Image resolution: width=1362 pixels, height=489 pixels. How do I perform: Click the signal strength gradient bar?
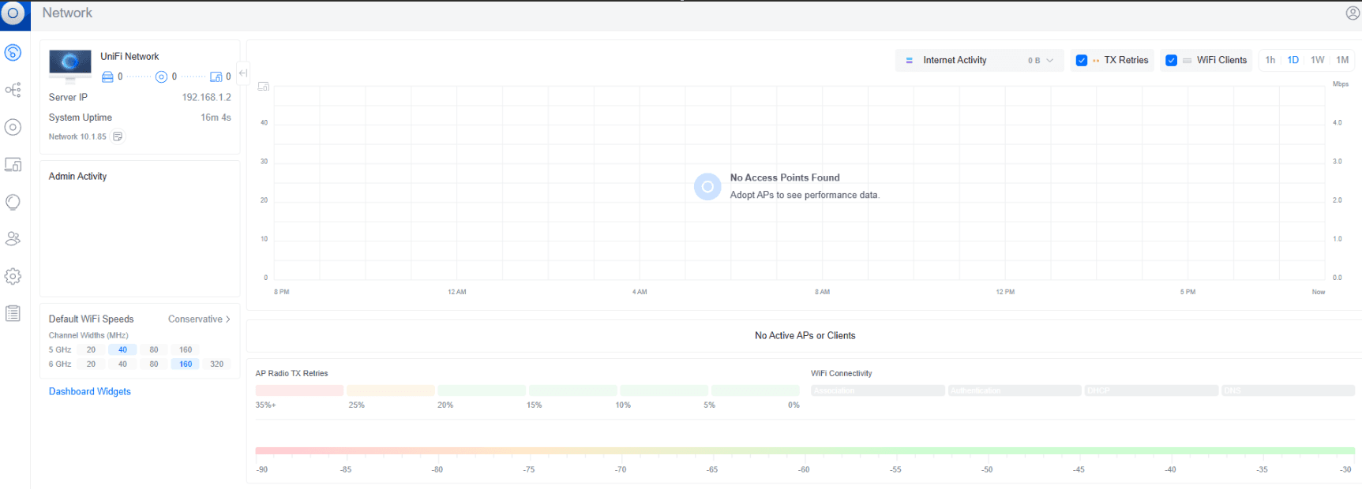click(804, 451)
